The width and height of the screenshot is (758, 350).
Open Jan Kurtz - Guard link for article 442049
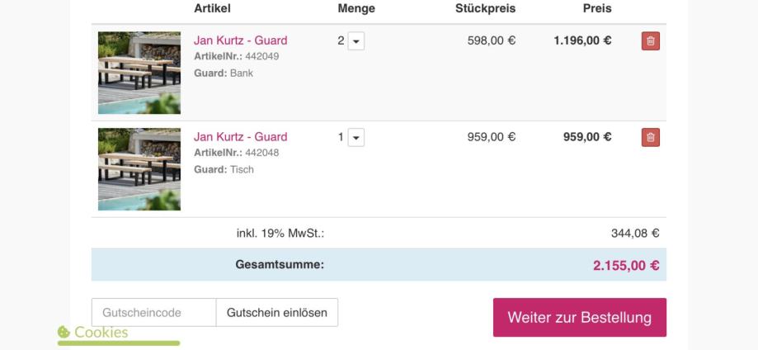[240, 40]
